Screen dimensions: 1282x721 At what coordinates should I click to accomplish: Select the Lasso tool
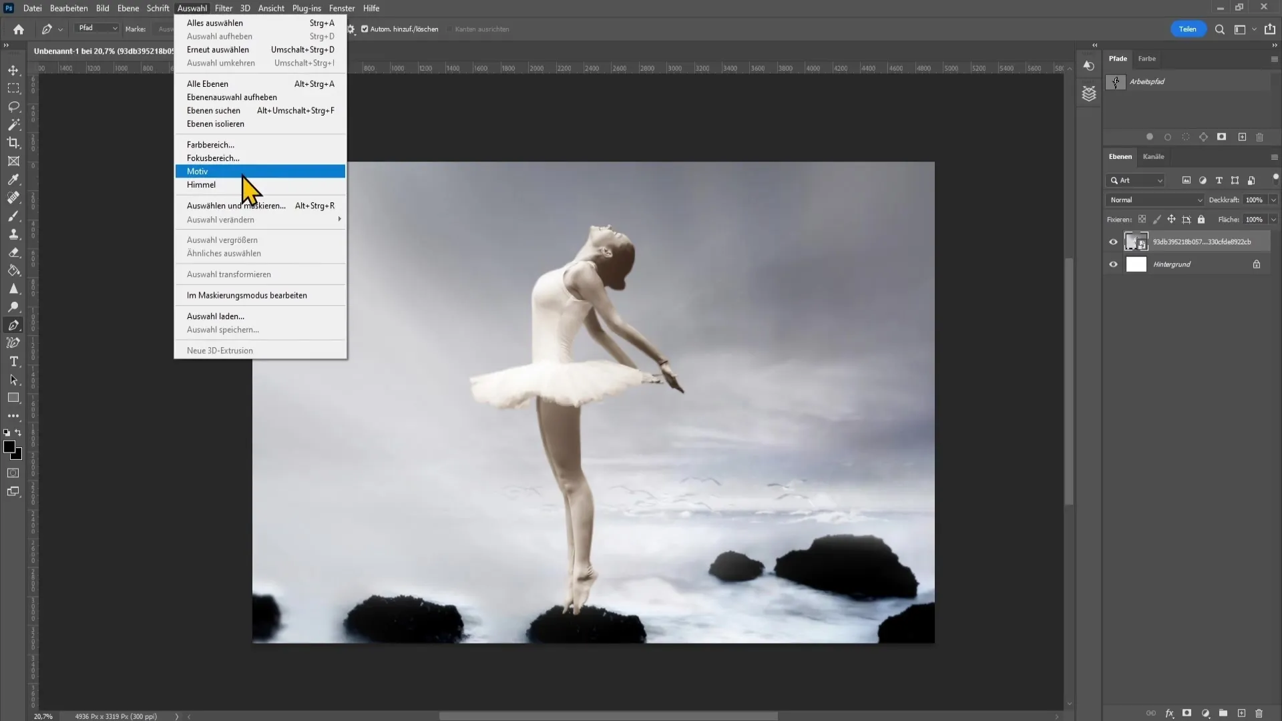pyautogui.click(x=12, y=105)
